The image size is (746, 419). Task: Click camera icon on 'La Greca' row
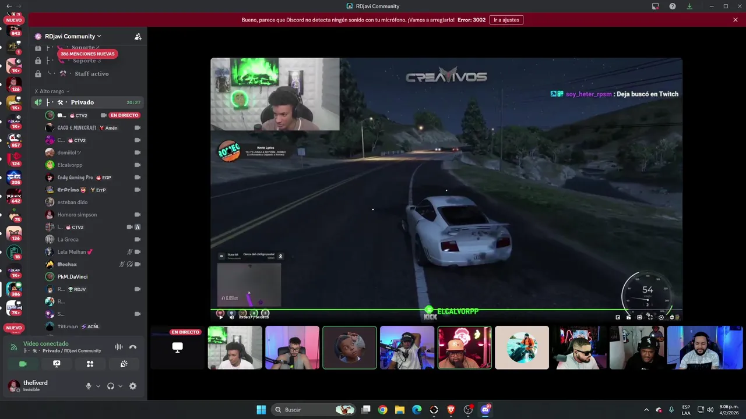coord(138,239)
